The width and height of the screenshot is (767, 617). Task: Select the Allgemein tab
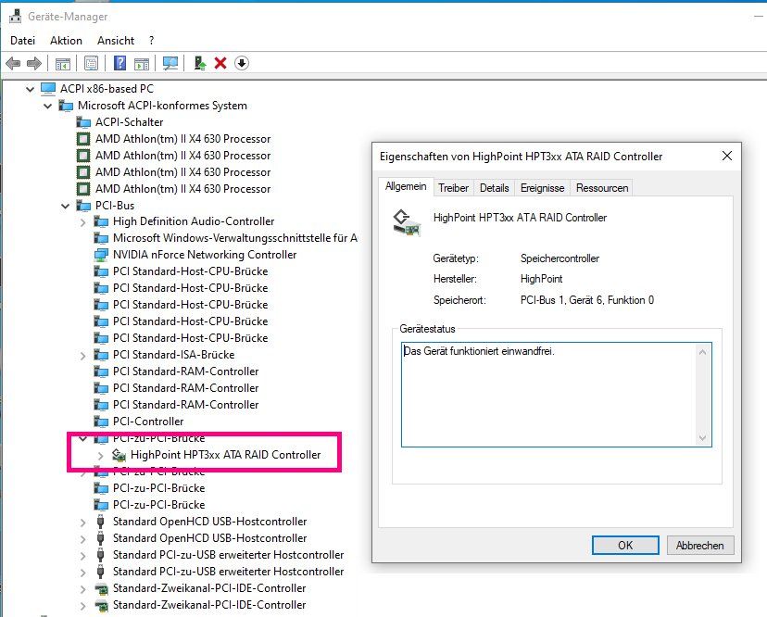406,186
